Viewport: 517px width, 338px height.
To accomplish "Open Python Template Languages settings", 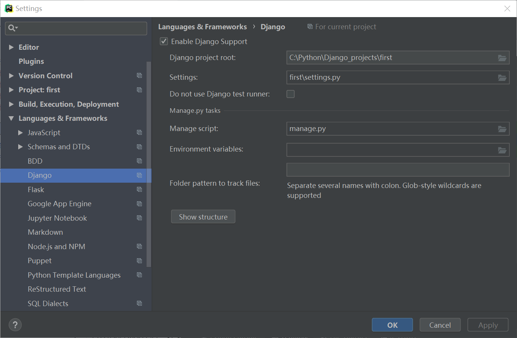I will pos(74,275).
